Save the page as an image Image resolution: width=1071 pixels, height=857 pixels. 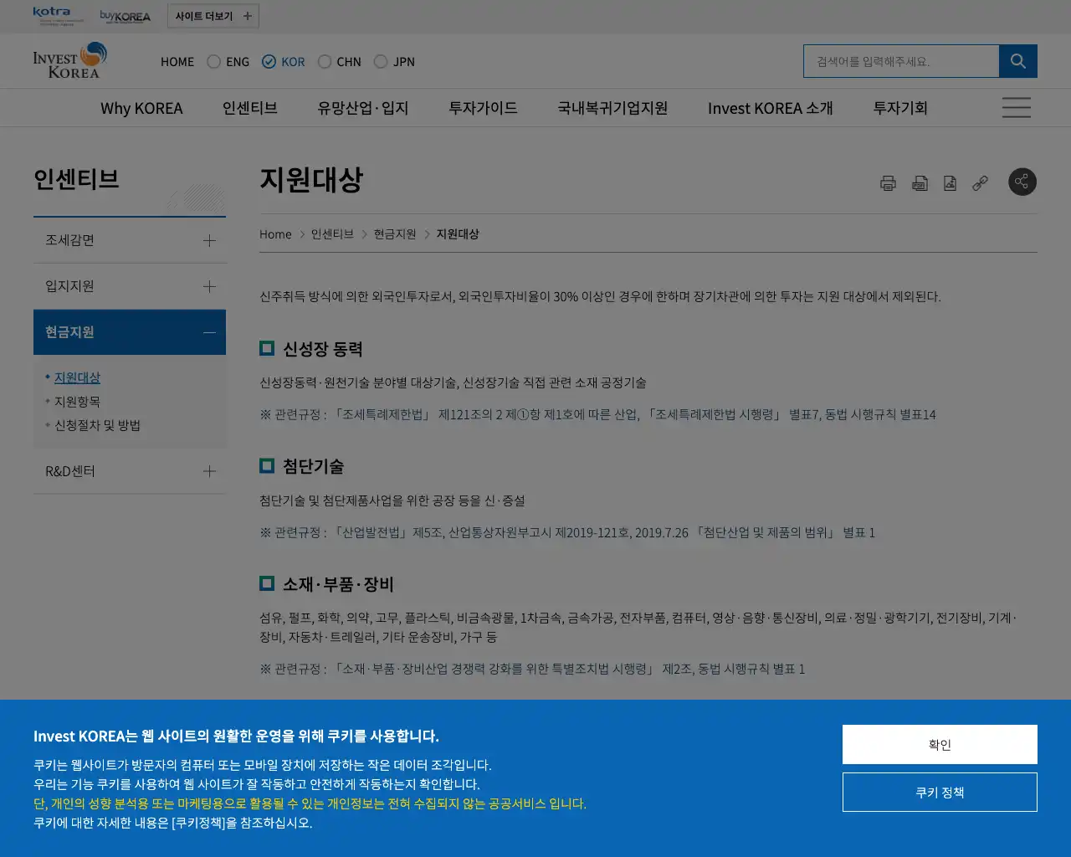[950, 182]
